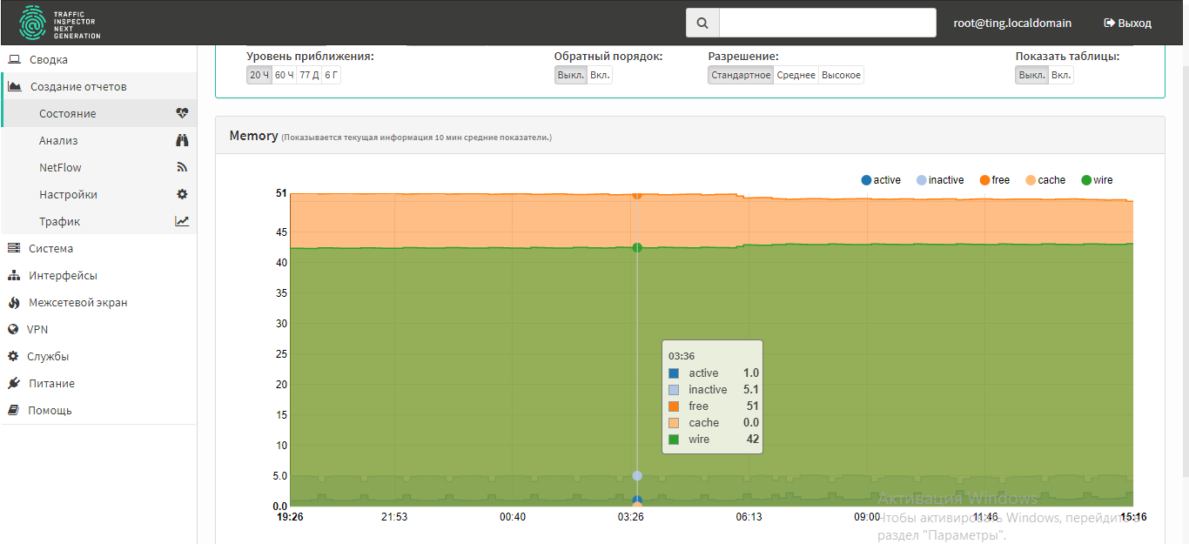Image resolution: width=1189 pixels, height=544 pixels.
Task: Click the NetFlow feed icon
Action: coord(182,167)
